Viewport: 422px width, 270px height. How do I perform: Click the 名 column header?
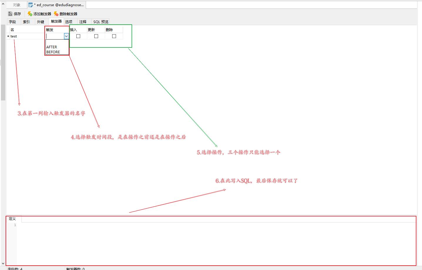[x=27, y=30]
